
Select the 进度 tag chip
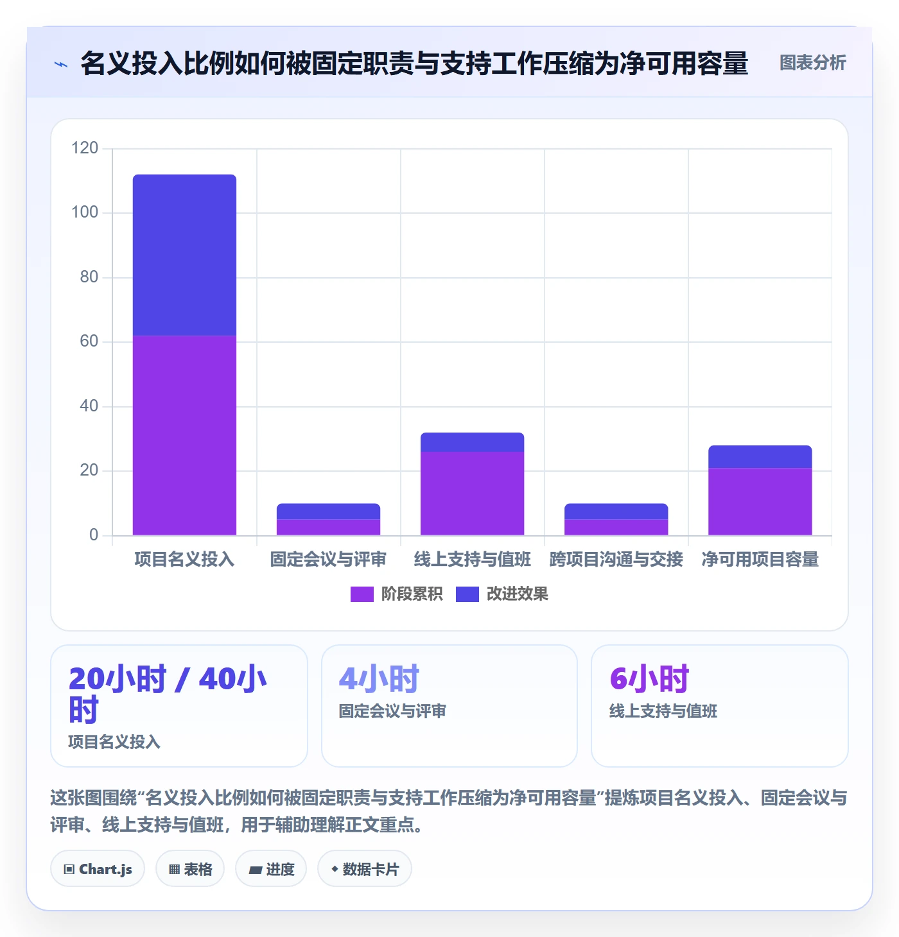pos(271,869)
